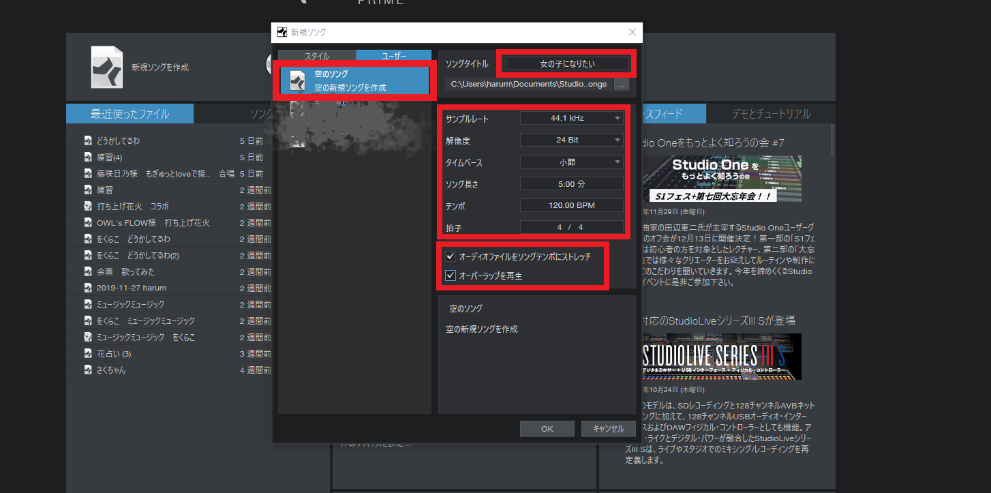Image resolution: width=991 pixels, height=493 pixels.
Task: Click the ソングタイトル input field
Action: tap(566, 63)
